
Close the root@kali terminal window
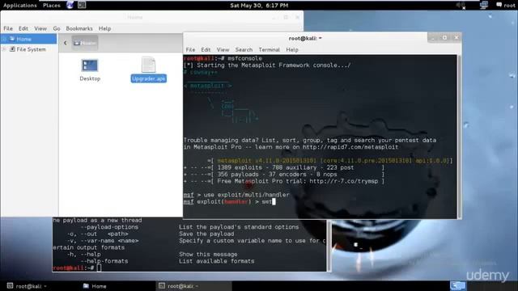click(x=456, y=38)
